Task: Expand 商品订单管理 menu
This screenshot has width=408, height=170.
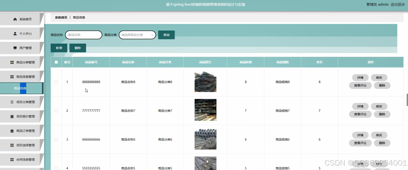Action: (22, 131)
